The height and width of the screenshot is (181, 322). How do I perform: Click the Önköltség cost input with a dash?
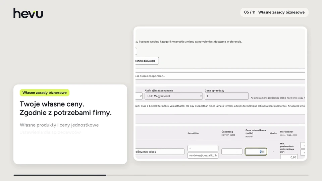click(x=232, y=152)
